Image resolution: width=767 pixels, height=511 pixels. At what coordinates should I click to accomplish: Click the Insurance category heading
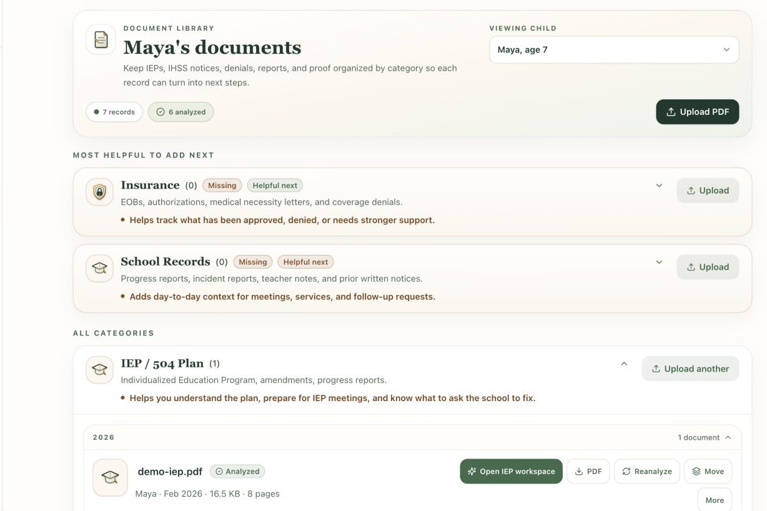click(x=150, y=186)
